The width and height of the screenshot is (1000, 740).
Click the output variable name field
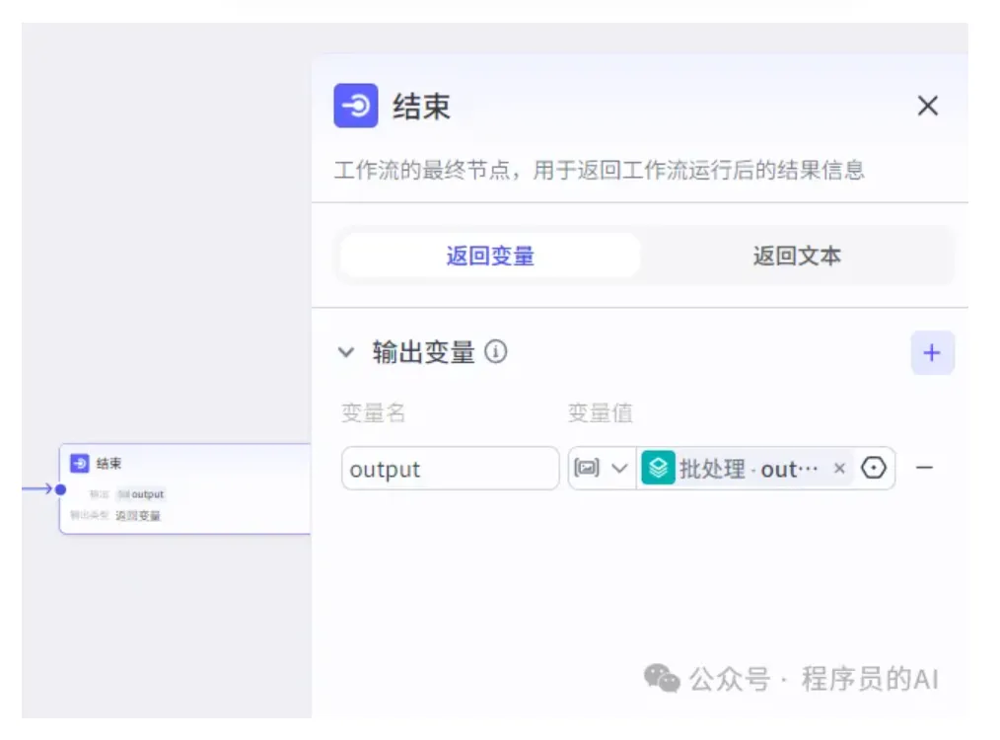[x=451, y=469]
